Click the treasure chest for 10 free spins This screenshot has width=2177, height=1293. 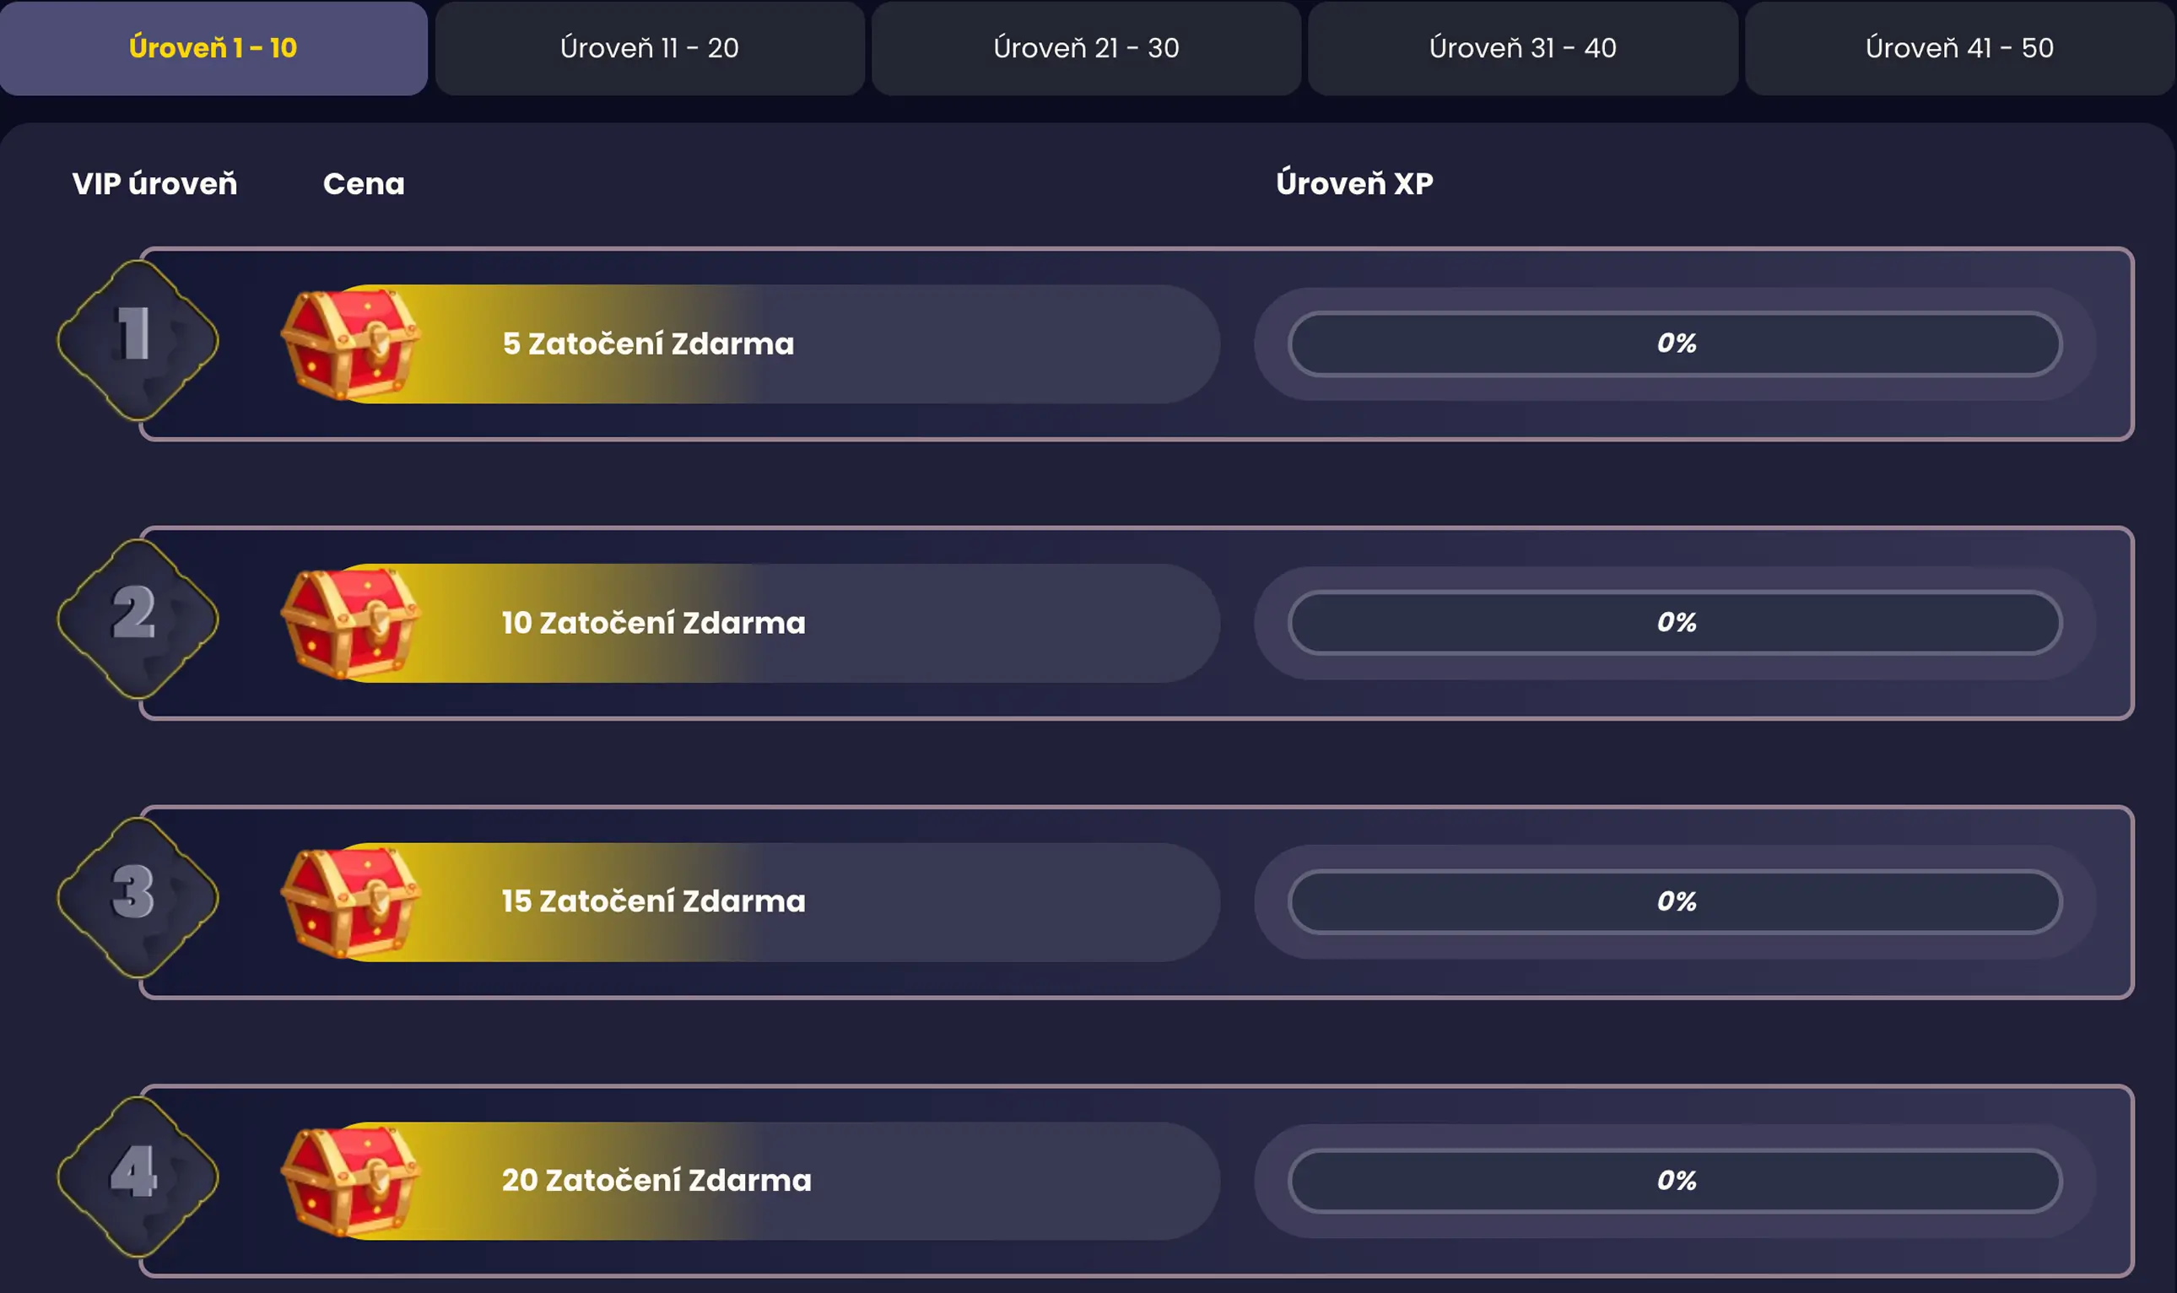pos(350,623)
